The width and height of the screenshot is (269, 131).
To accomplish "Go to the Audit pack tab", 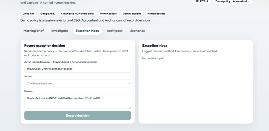I will point(114,31).
